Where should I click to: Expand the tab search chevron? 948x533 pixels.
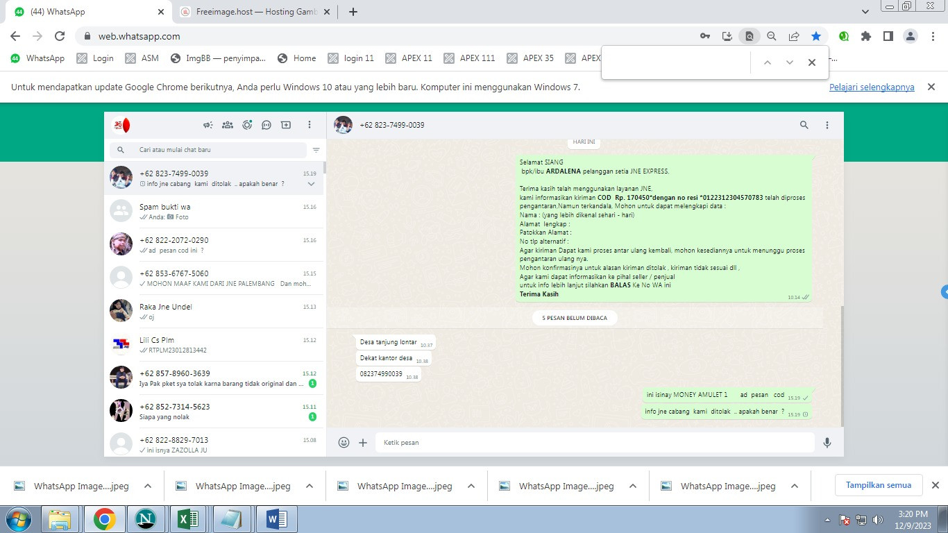click(x=865, y=12)
